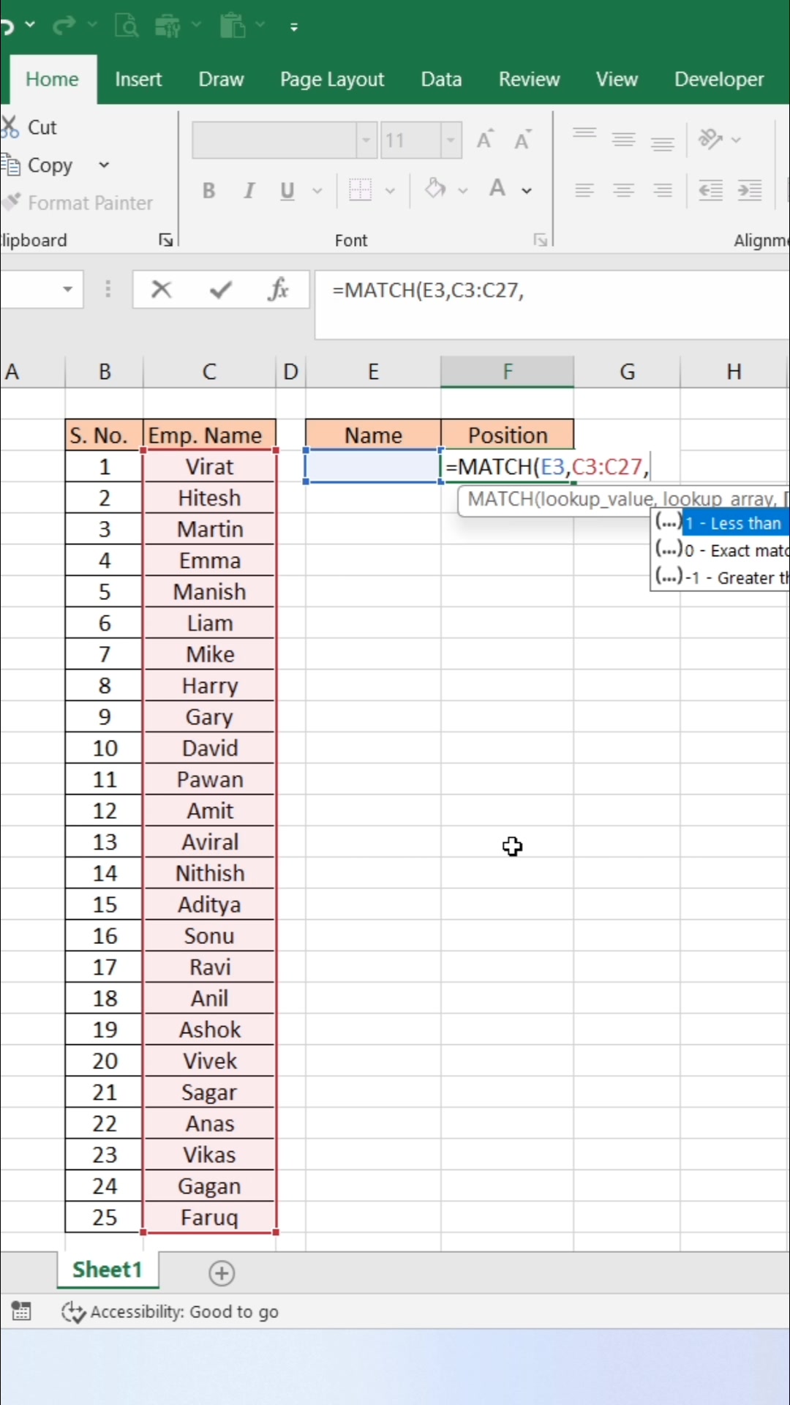Screen dimensions: 790x1405
Task: Open Print Preview icon in quick access toolbar
Action: point(127,26)
